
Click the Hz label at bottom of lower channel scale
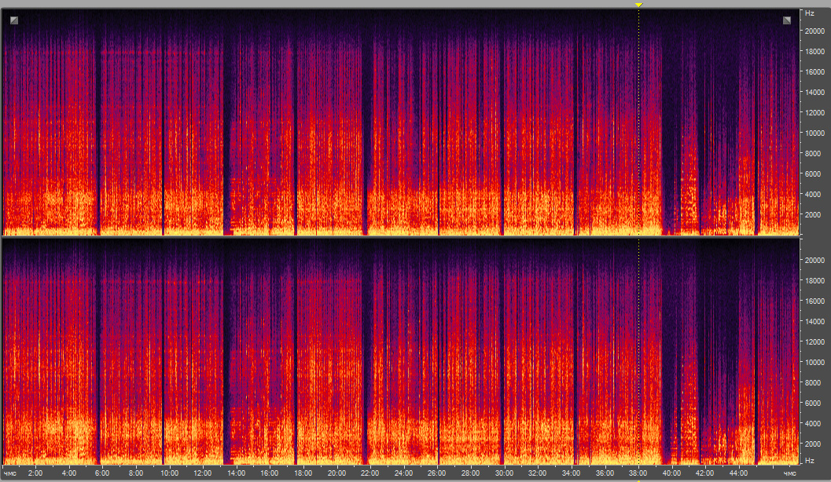point(809,460)
